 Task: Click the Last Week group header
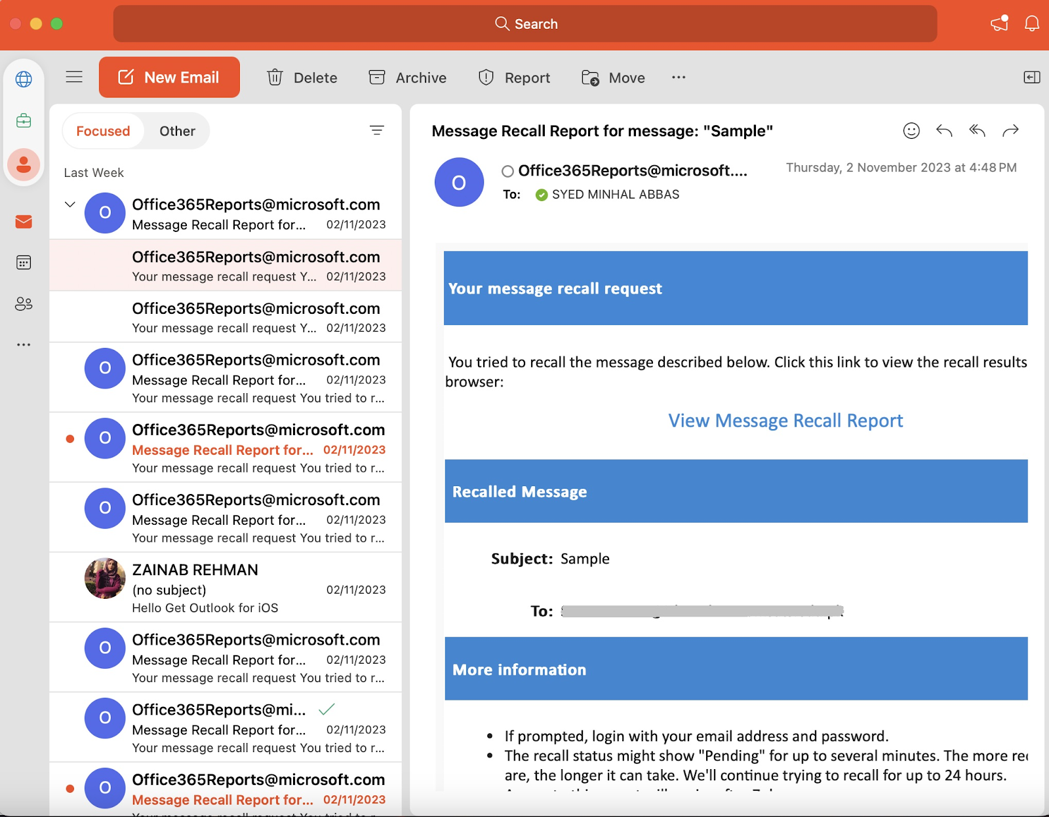point(94,173)
